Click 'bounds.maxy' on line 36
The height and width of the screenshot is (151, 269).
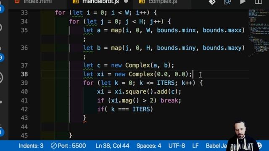[x=222, y=48]
